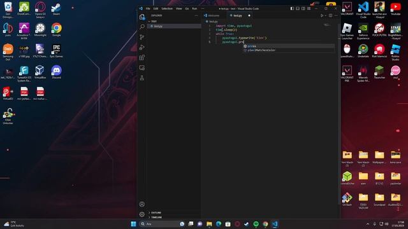Open Run and Debug view
The image size is (408, 229).
pyautogui.click(x=142, y=47)
